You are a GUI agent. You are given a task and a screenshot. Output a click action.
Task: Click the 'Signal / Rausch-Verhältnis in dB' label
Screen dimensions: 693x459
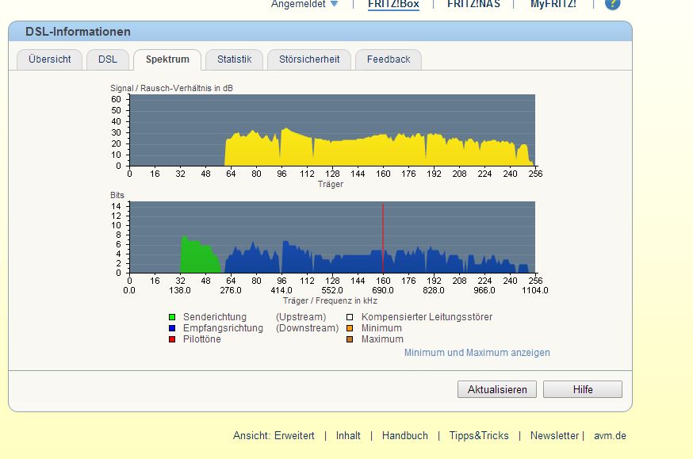pyautogui.click(x=171, y=88)
